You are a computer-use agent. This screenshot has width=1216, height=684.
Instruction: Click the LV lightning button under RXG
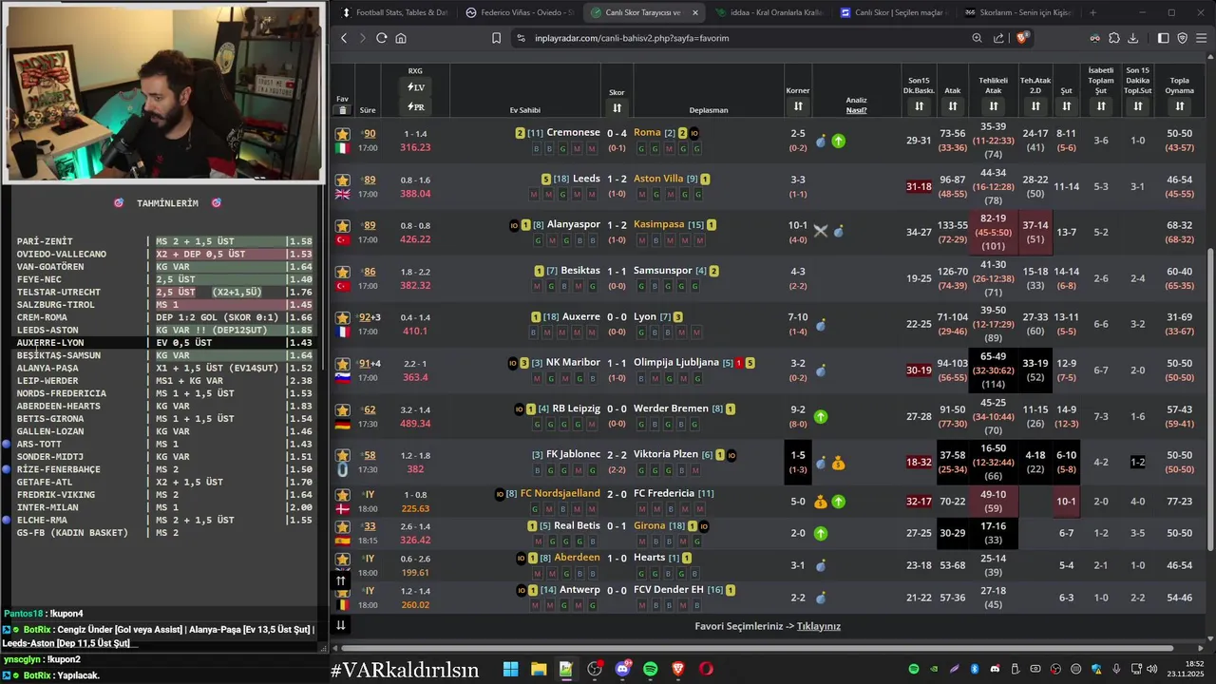click(415, 87)
